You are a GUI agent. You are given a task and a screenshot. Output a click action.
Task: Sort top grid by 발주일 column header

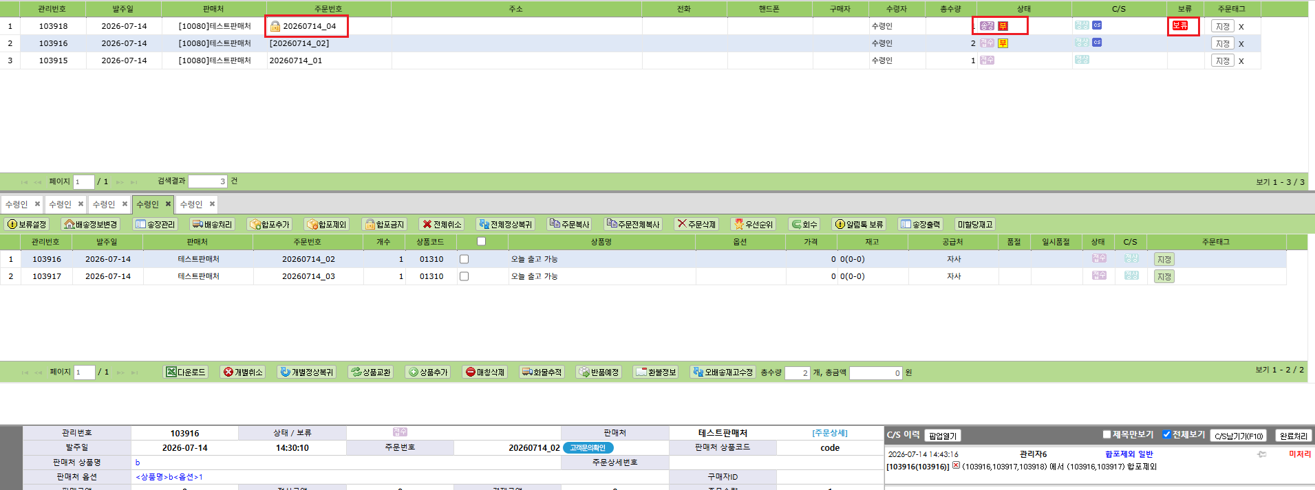(123, 9)
